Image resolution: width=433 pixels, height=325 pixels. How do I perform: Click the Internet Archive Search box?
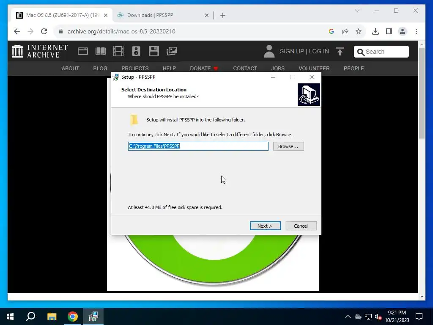click(x=381, y=52)
